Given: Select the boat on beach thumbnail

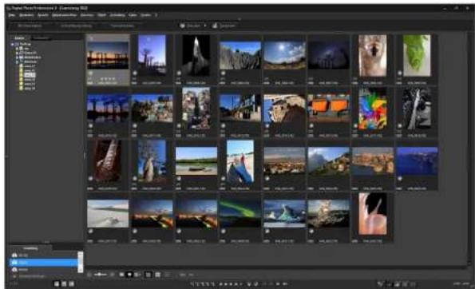Looking at the screenshot, I should click(x=196, y=160).
